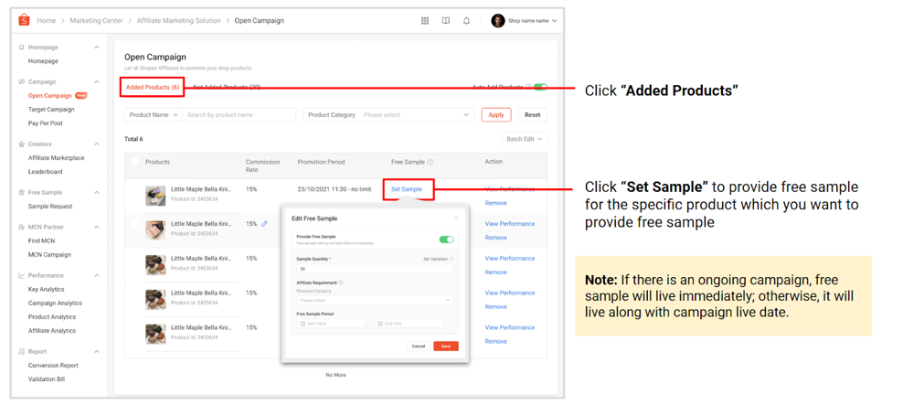Click the Creators star sidebar icon
The width and height of the screenshot is (903, 405).
(x=22, y=144)
